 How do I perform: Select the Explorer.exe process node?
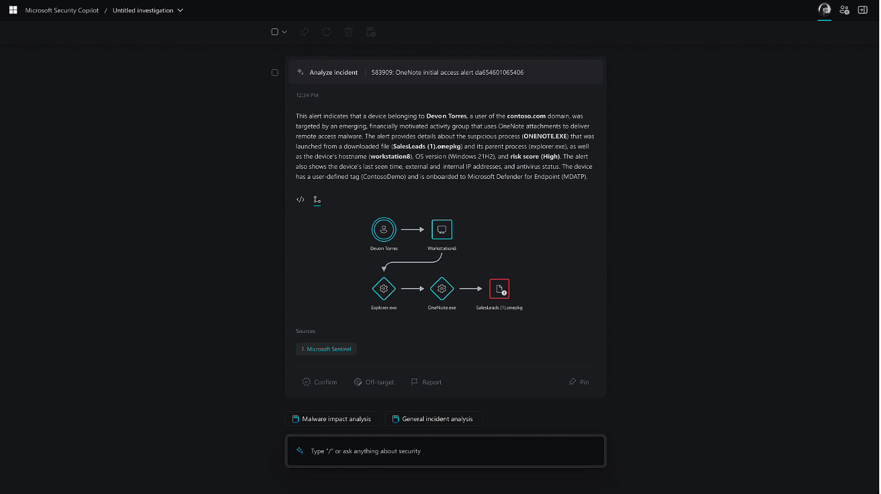[384, 288]
